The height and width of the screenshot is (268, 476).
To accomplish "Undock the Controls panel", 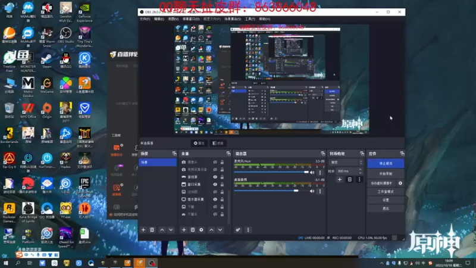I will (402, 154).
